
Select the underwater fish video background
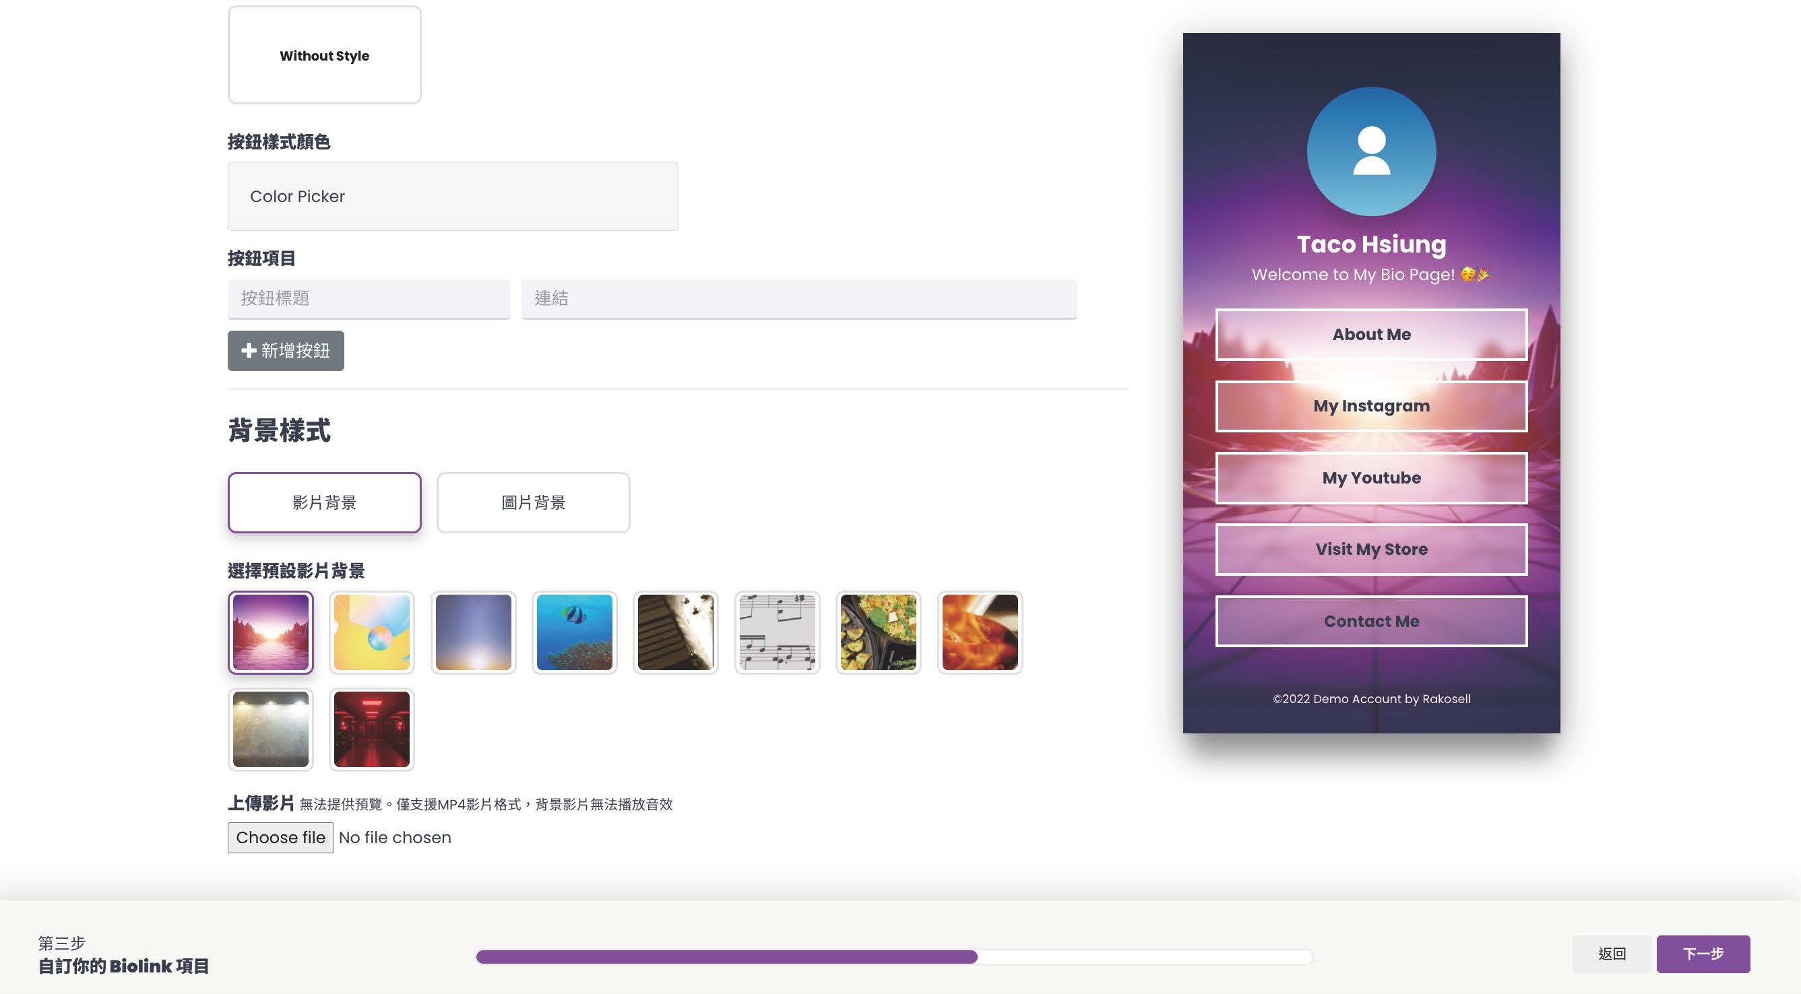(575, 632)
